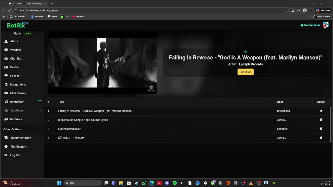The width and height of the screenshot is (333, 187).
Task: Delete Lumessakahlaajat from the queue
Action: coord(321,129)
